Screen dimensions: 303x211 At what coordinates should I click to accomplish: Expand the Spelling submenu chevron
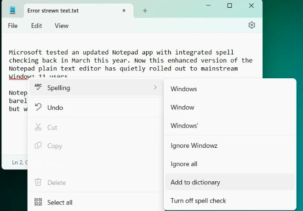tap(155, 87)
